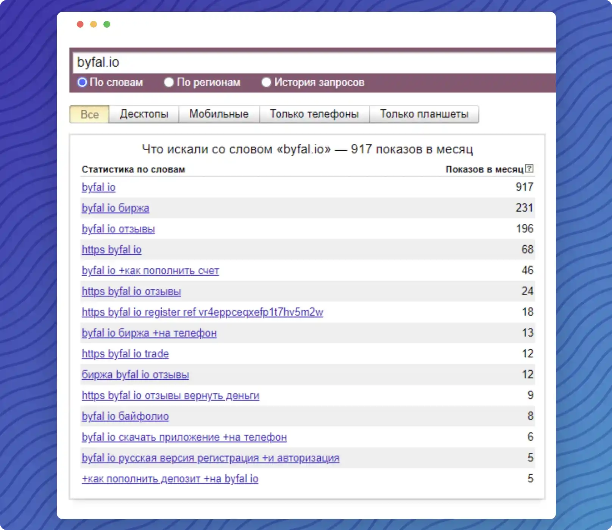Click the 68 impressions value
612x530 pixels.
tap(528, 249)
